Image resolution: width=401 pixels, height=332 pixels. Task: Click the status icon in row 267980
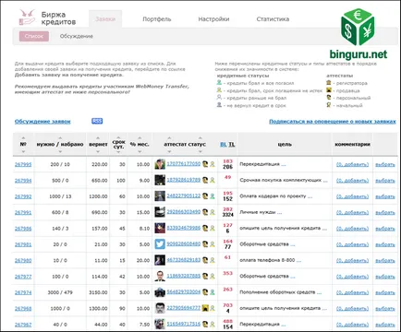tap(213, 260)
